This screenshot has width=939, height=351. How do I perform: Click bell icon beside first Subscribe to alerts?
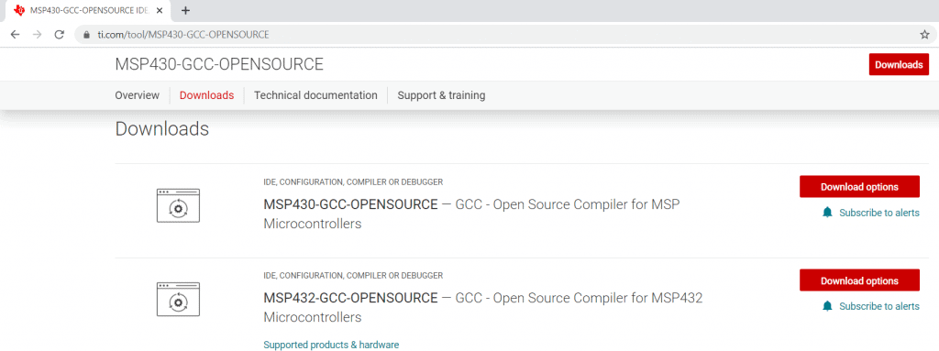828,212
